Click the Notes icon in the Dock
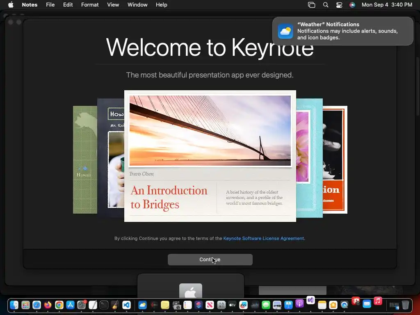 tap(322, 305)
